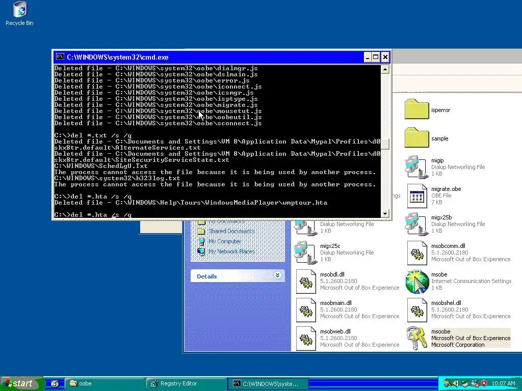Select the msobmain.dll file icon
Viewport: 522px width, 391px height.
coord(306,310)
